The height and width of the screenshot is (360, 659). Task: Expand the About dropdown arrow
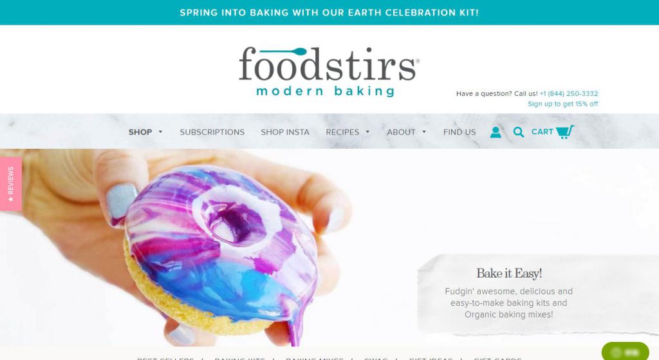point(424,132)
